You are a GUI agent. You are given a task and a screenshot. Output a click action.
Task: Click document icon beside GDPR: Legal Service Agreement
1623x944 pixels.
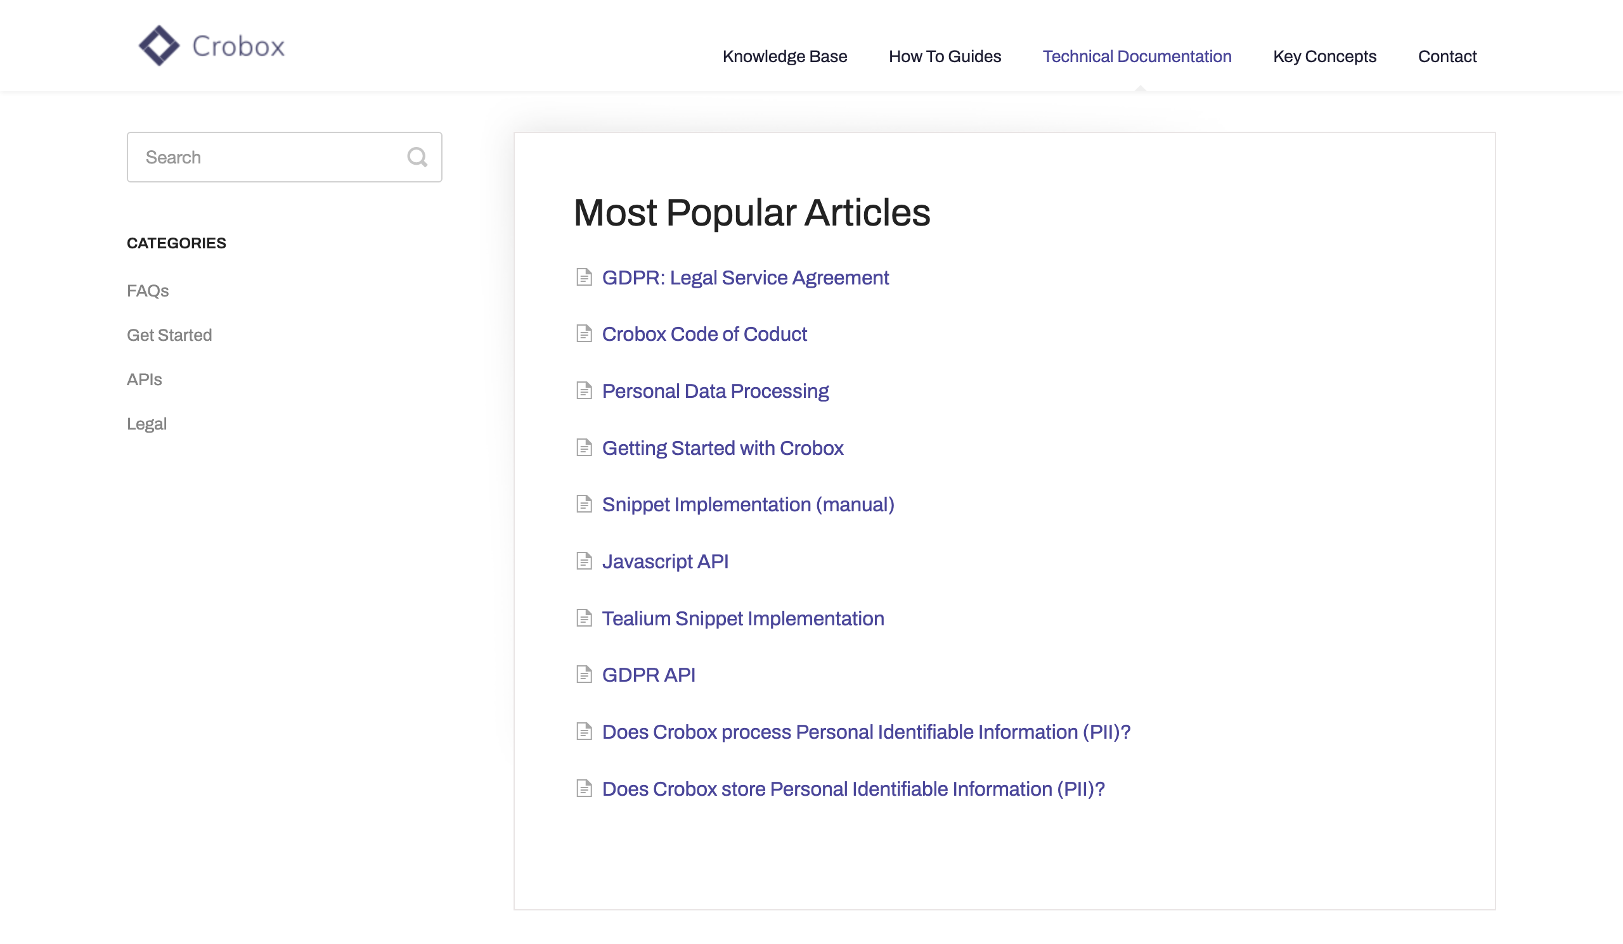click(x=583, y=277)
